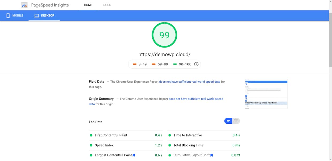Screen dimensions: 332x161
Task: Open the page screenshot thumbnail
Action: click(266, 94)
